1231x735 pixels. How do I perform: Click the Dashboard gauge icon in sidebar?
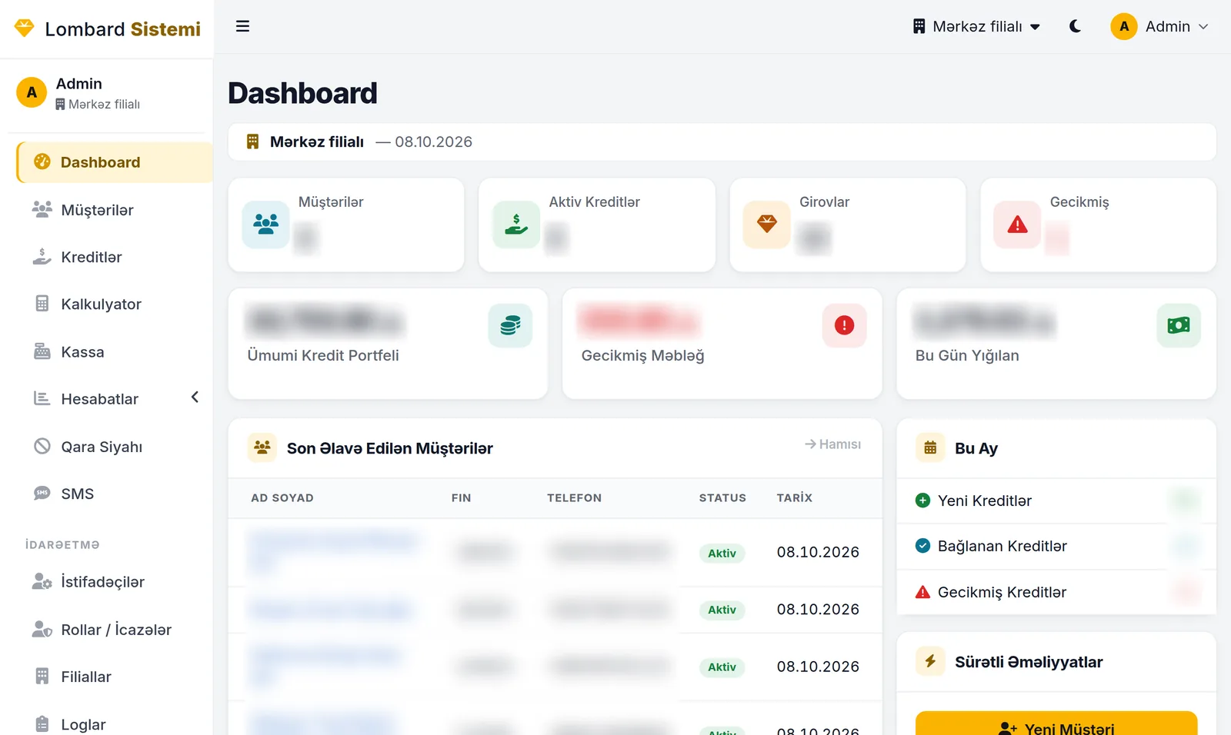tap(42, 161)
